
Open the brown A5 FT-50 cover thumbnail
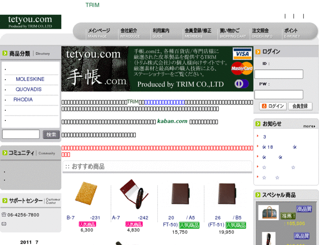pyautogui.click(x=181, y=194)
